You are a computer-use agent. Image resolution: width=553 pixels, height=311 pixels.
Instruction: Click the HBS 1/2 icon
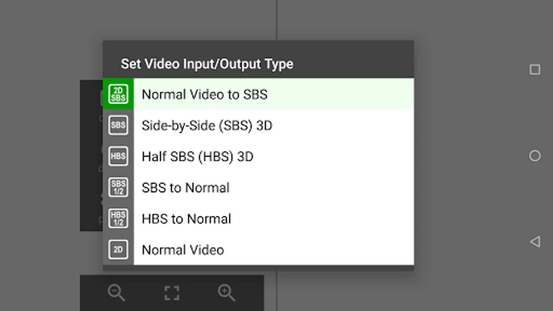tap(118, 218)
